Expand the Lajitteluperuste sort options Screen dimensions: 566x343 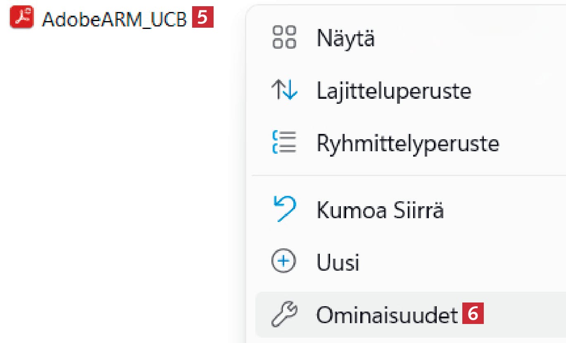click(393, 91)
